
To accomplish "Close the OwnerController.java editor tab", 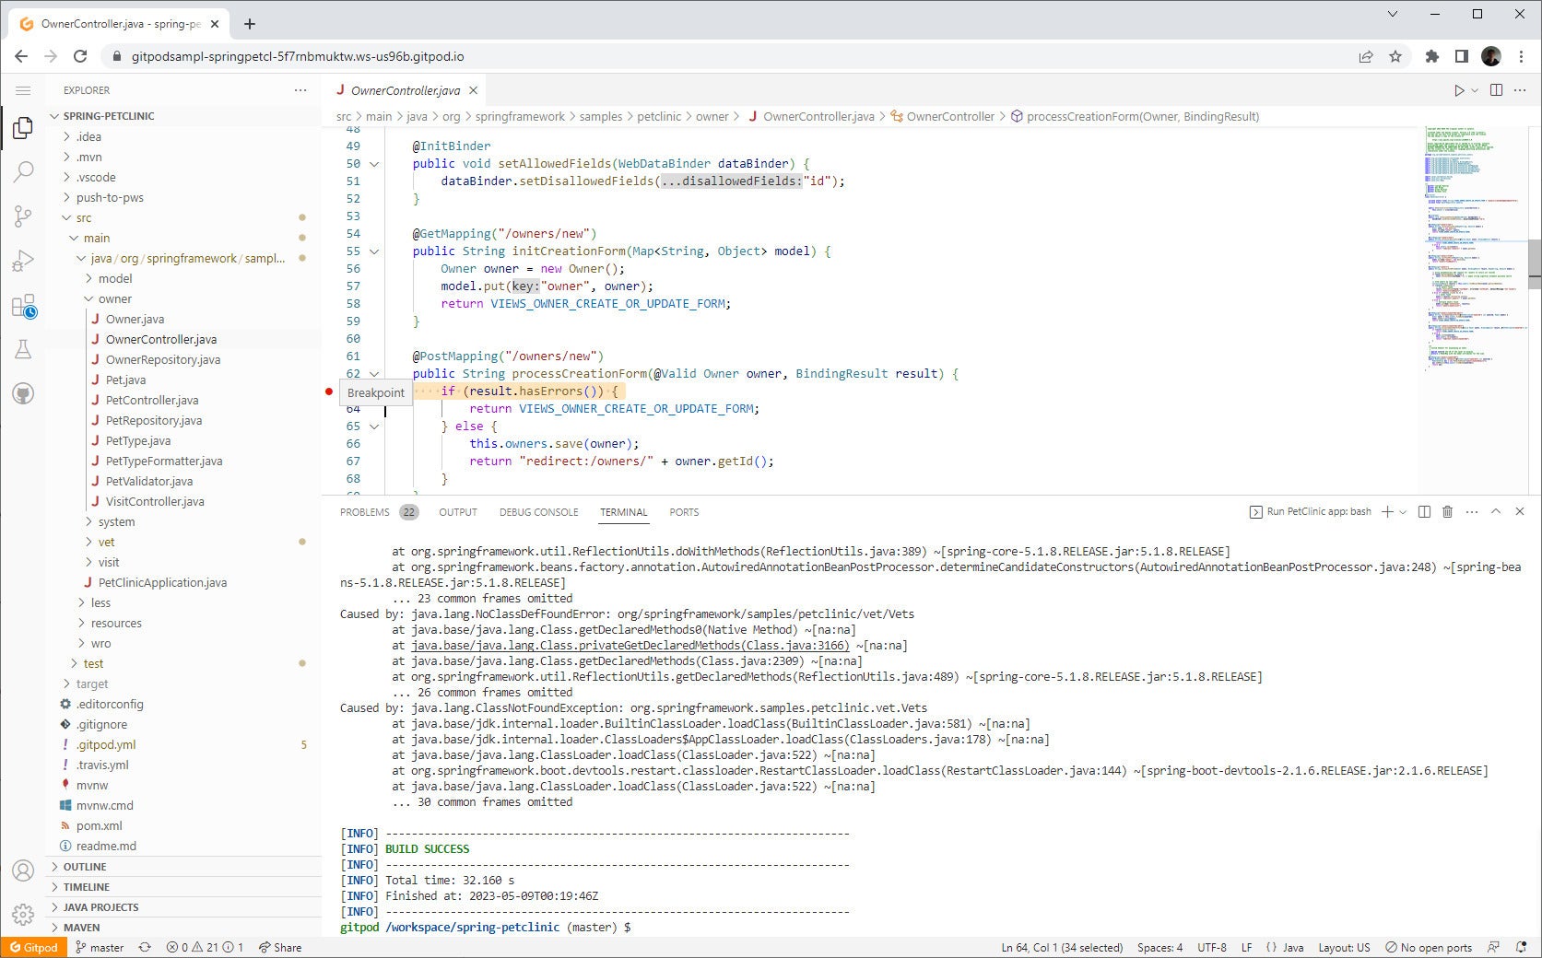I will point(473,90).
